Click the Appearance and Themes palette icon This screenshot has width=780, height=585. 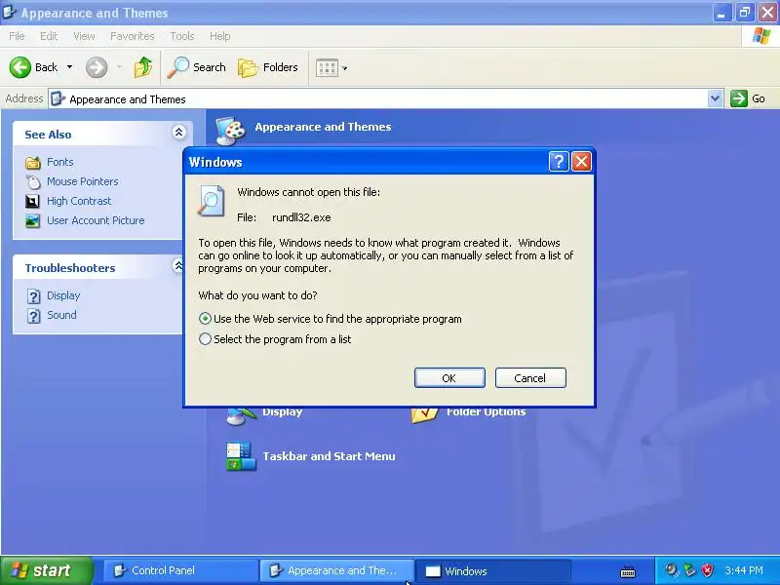[230, 131]
